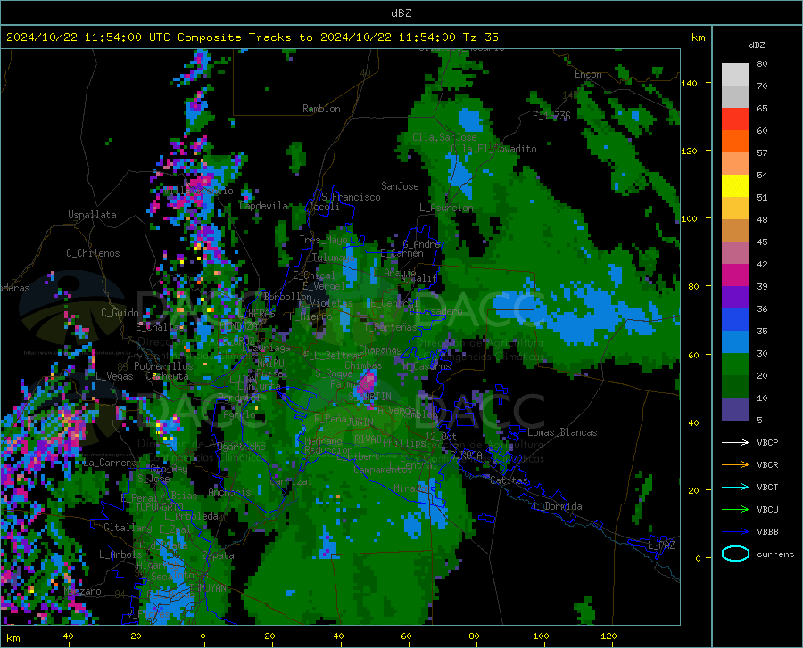This screenshot has height=648, width=803.
Task: Click the L_Vegas label
Action: 115,376
